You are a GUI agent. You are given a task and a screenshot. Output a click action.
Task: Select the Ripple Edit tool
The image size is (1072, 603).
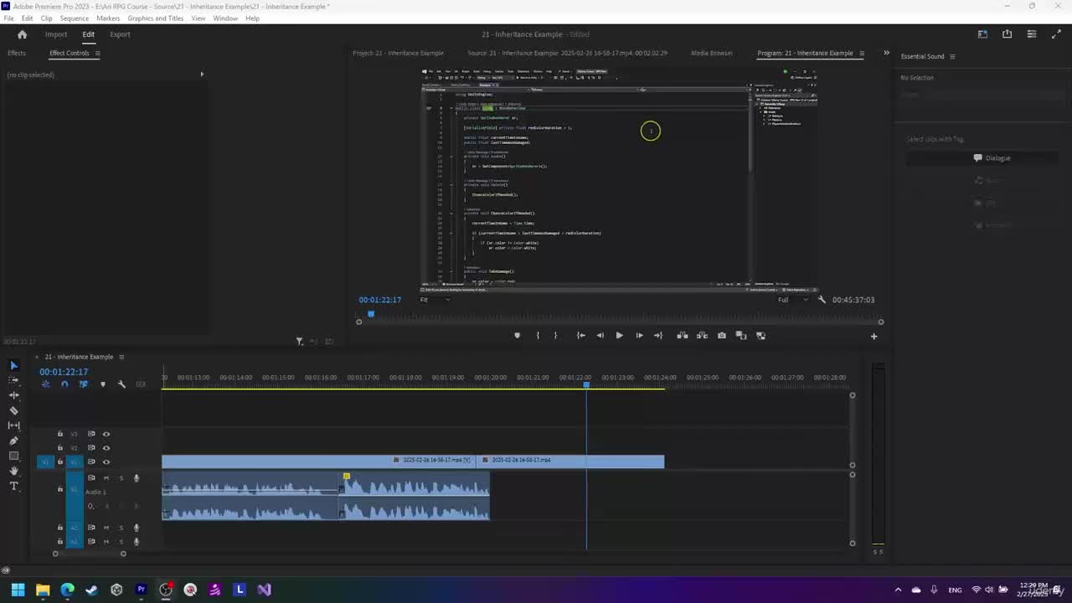(13, 395)
